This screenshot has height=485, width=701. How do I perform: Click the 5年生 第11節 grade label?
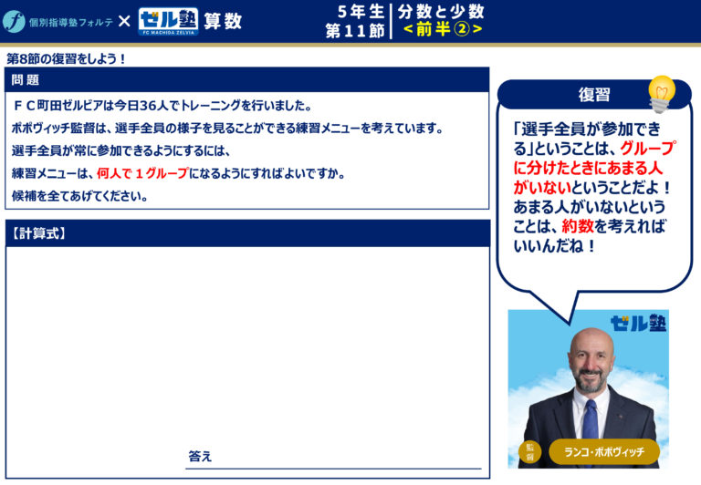click(x=355, y=21)
